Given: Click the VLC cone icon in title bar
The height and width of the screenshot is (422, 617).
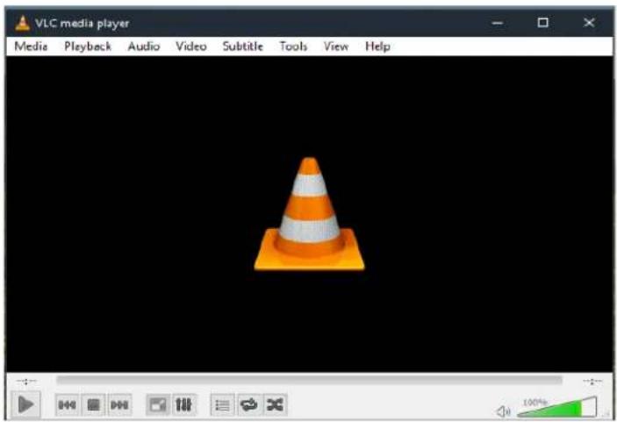Looking at the screenshot, I should tap(23, 23).
